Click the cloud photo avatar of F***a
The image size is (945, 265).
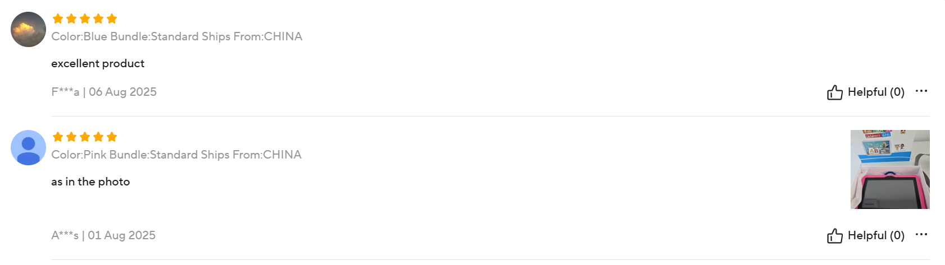point(28,29)
